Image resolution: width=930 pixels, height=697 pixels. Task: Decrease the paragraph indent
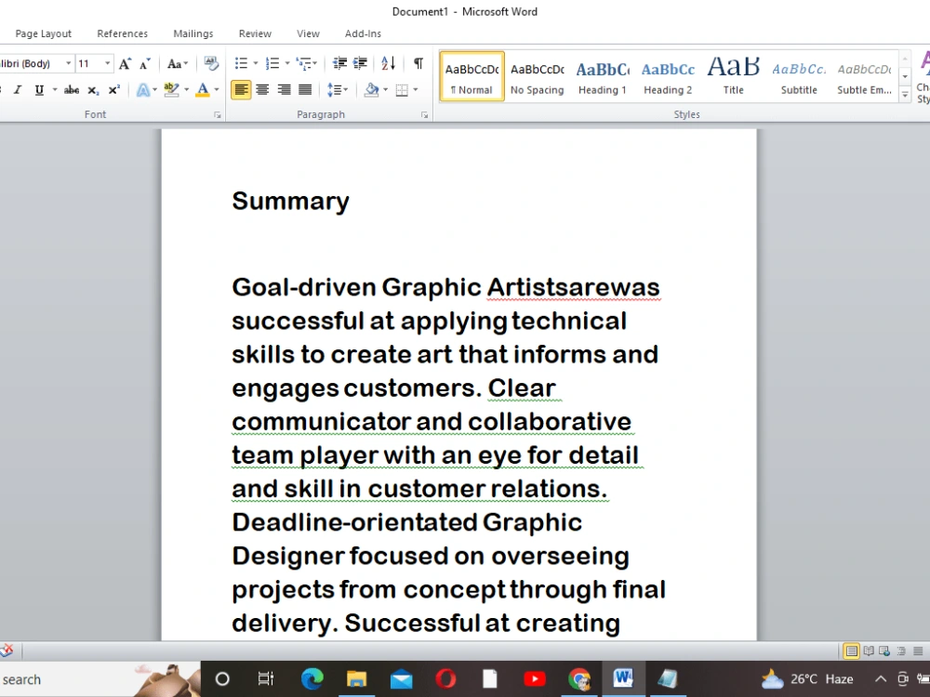tap(339, 63)
